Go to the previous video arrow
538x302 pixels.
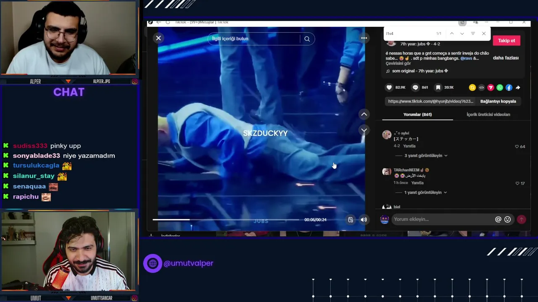(x=364, y=114)
